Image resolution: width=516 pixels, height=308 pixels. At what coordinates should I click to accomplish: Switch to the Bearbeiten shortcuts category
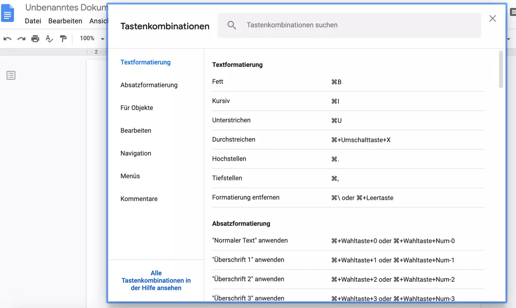tap(136, 130)
